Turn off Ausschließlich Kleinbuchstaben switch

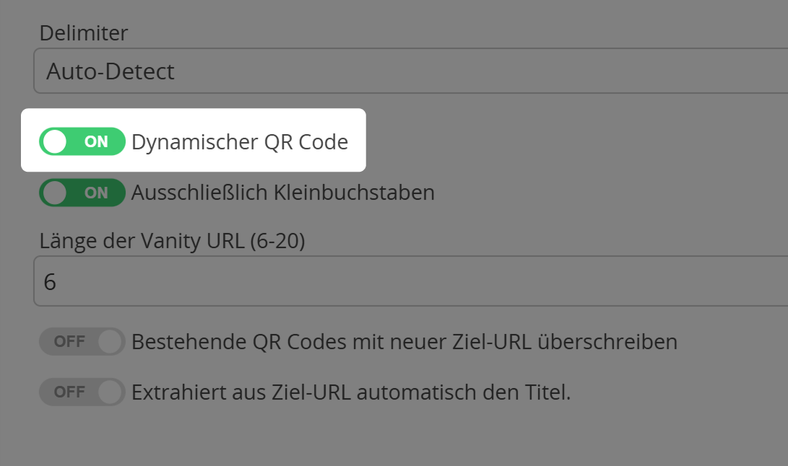coord(82,193)
